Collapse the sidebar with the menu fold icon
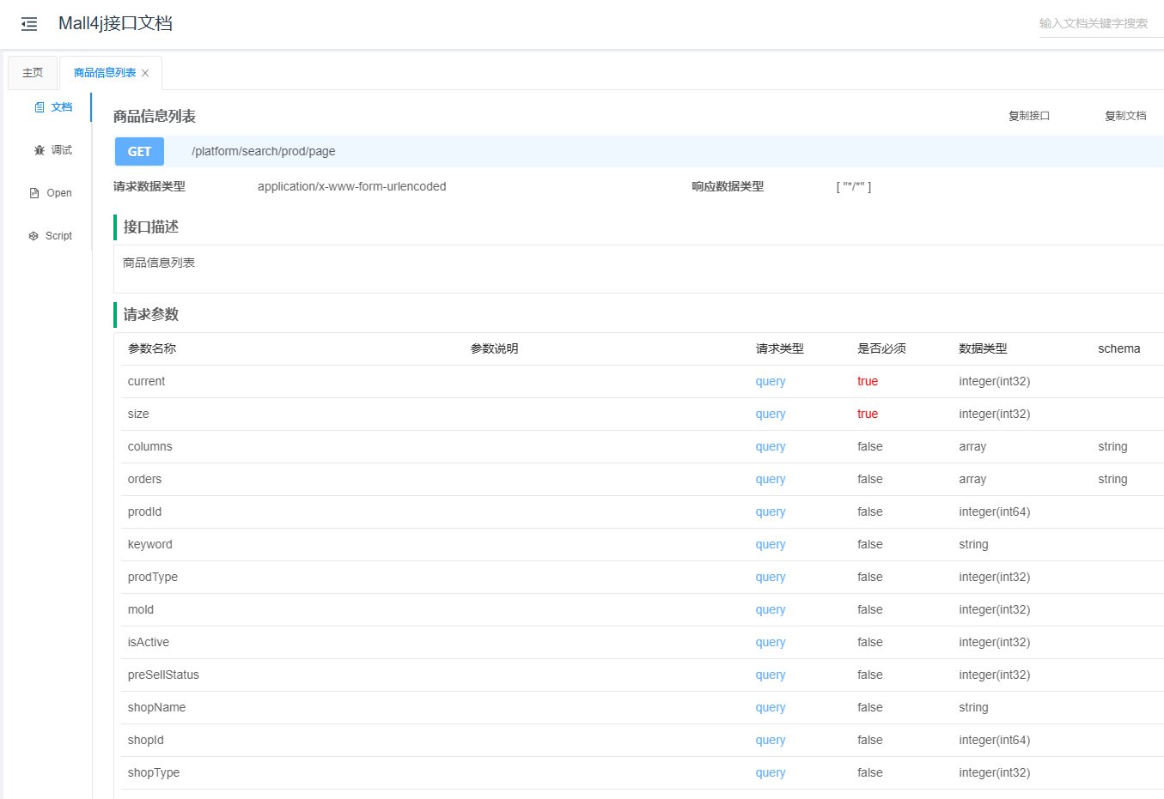 coord(29,24)
